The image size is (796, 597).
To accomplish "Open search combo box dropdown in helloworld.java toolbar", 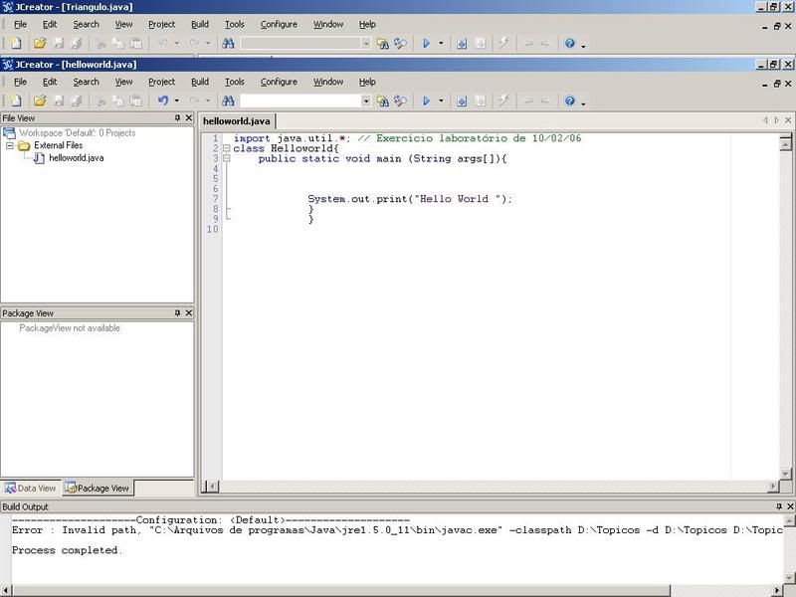I will click(x=366, y=100).
